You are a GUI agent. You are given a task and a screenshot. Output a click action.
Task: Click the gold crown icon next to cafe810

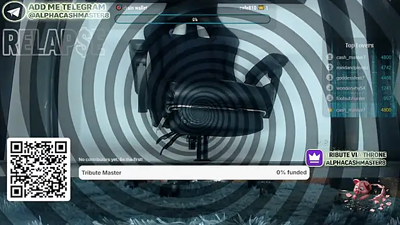pos(261,7)
